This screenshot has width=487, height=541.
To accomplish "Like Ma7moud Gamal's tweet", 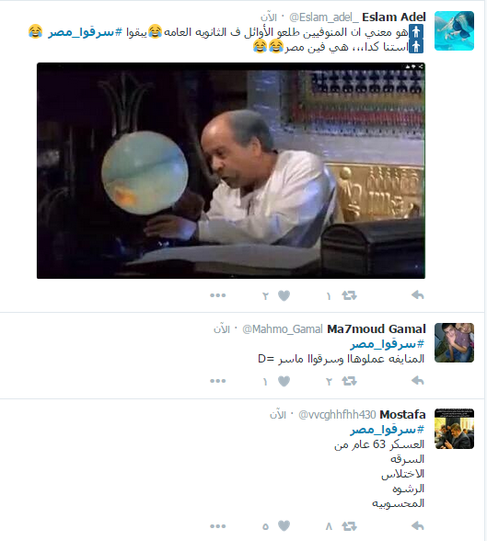I will 284,381.
